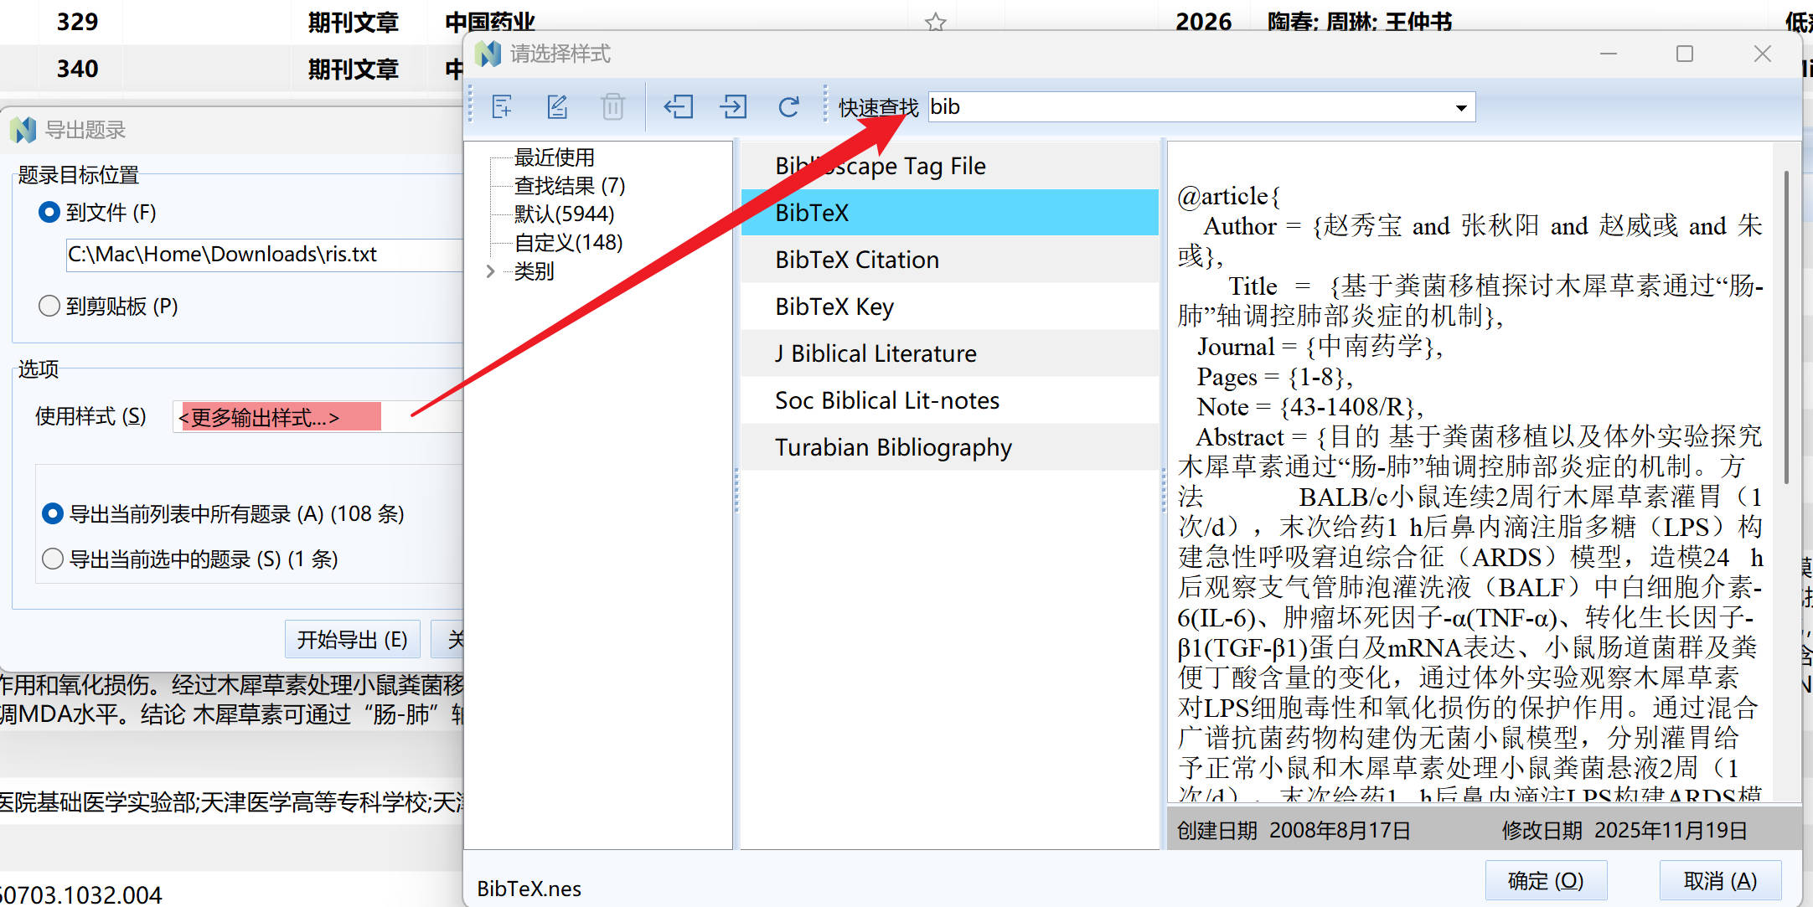Select the 到文件 (F) radio option
The width and height of the screenshot is (1813, 907).
[x=49, y=213]
